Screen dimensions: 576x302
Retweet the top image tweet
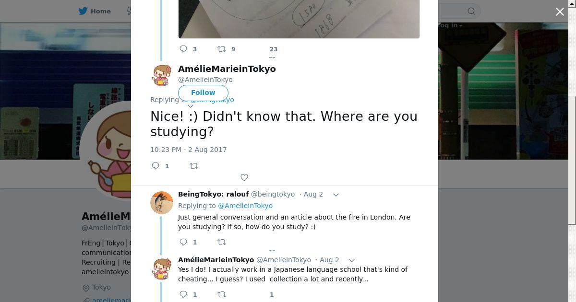(222, 49)
